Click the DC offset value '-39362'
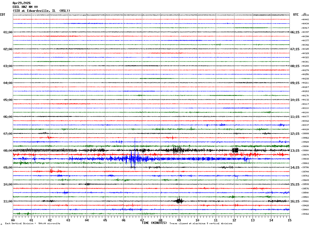The image size is (310, 227). click(305, 214)
